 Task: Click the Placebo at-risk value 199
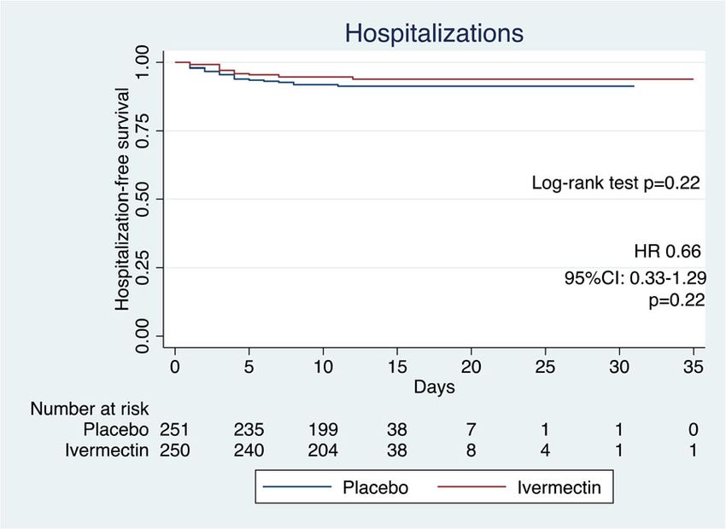323,428
